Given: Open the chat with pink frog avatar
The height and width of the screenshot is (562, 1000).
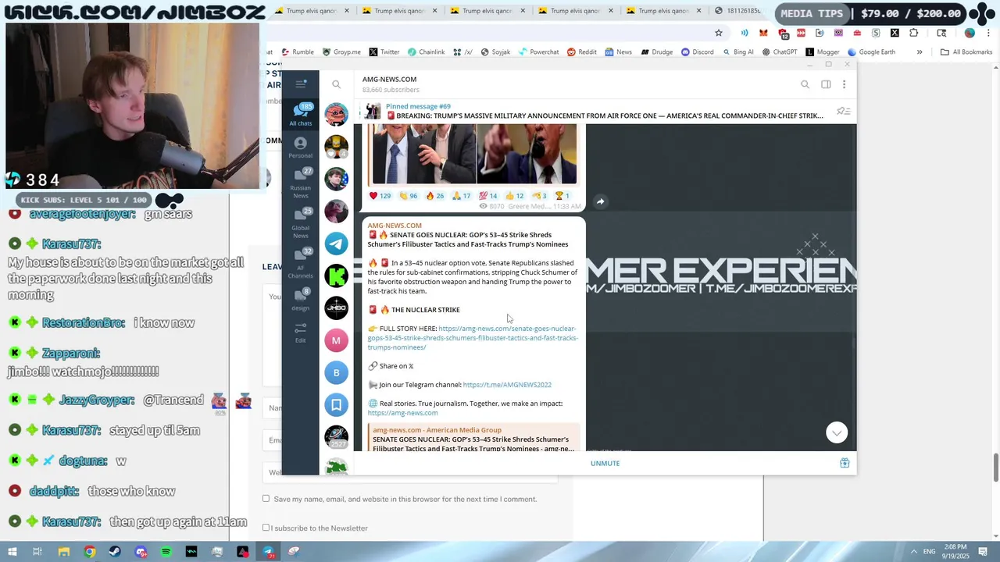Looking at the screenshot, I should point(337,115).
